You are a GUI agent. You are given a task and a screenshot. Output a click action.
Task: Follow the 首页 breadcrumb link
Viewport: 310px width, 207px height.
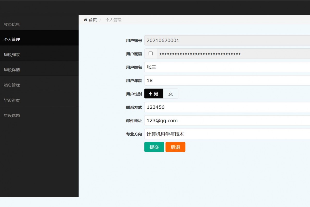[x=93, y=20]
